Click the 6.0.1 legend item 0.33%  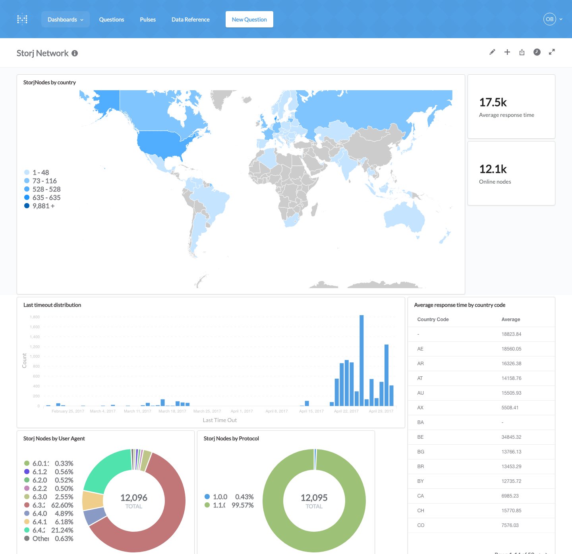[49, 463]
